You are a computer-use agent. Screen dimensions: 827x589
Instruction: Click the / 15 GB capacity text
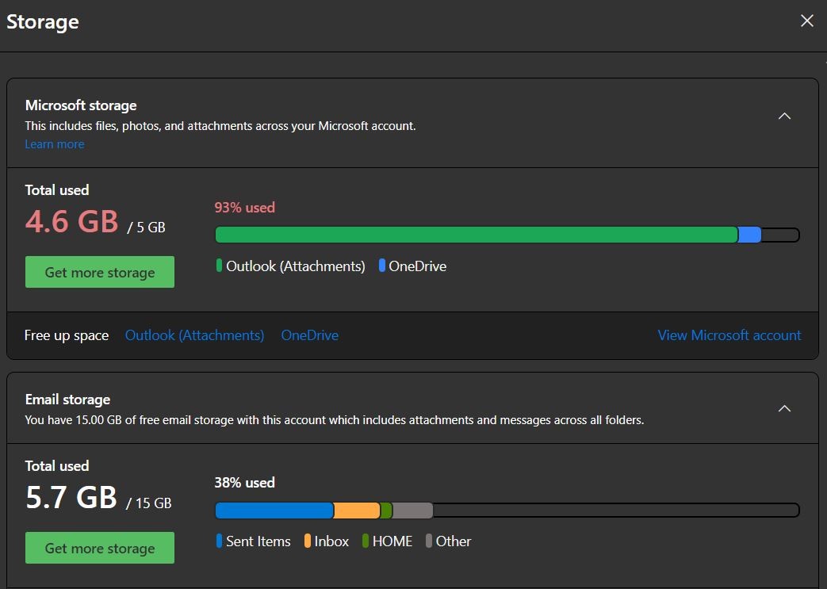(x=149, y=503)
